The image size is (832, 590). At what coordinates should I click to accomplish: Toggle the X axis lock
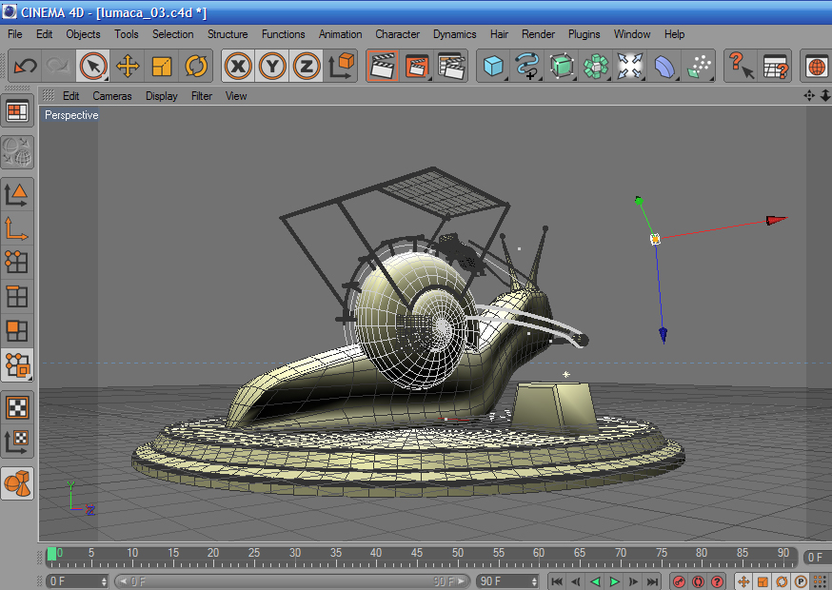pyautogui.click(x=238, y=67)
